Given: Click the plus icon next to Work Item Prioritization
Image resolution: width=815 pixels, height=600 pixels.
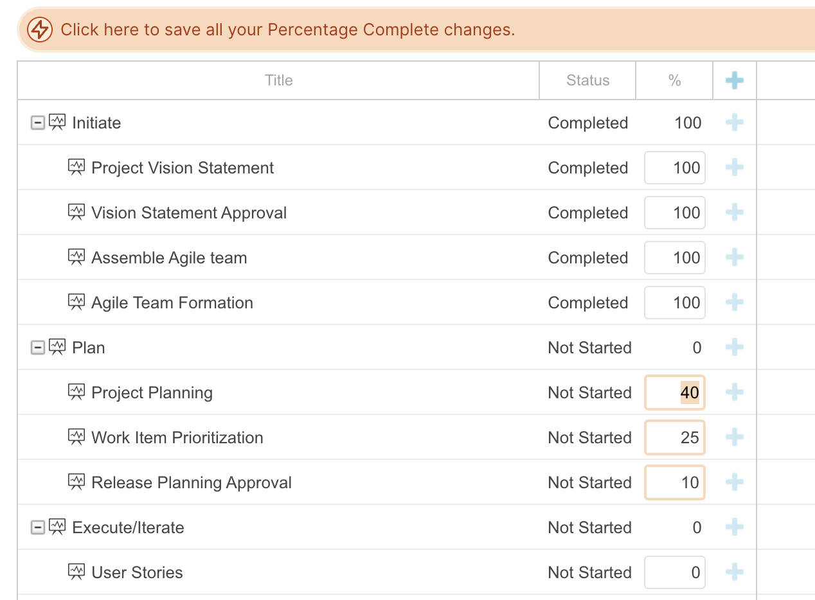Looking at the screenshot, I should coord(735,437).
